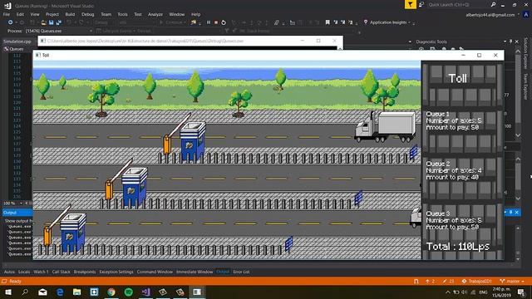The image size is (532, 299).
Task: Open the Project menu
Action: (x=52, y=15)
